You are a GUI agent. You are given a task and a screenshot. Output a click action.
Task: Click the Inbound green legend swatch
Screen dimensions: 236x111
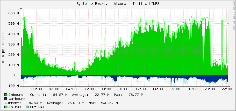(6, 95)
